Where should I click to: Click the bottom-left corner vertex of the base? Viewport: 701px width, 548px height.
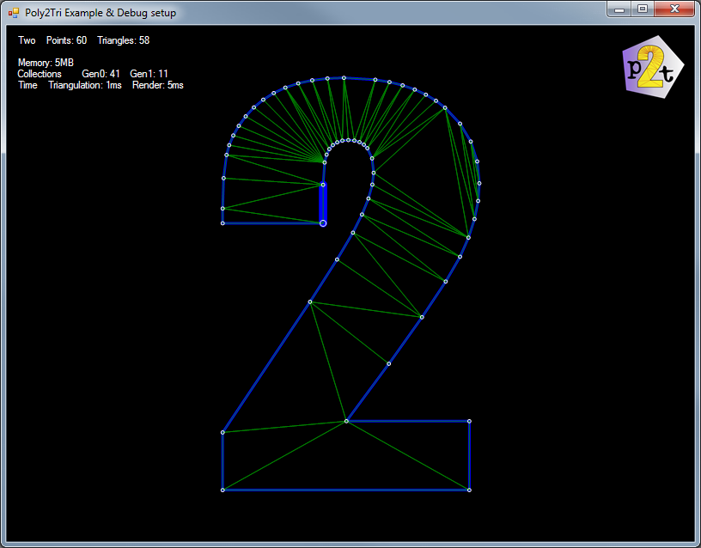(222, 490)
